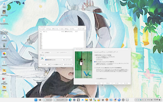Open the clock showing 12:49

click(156, 100)
